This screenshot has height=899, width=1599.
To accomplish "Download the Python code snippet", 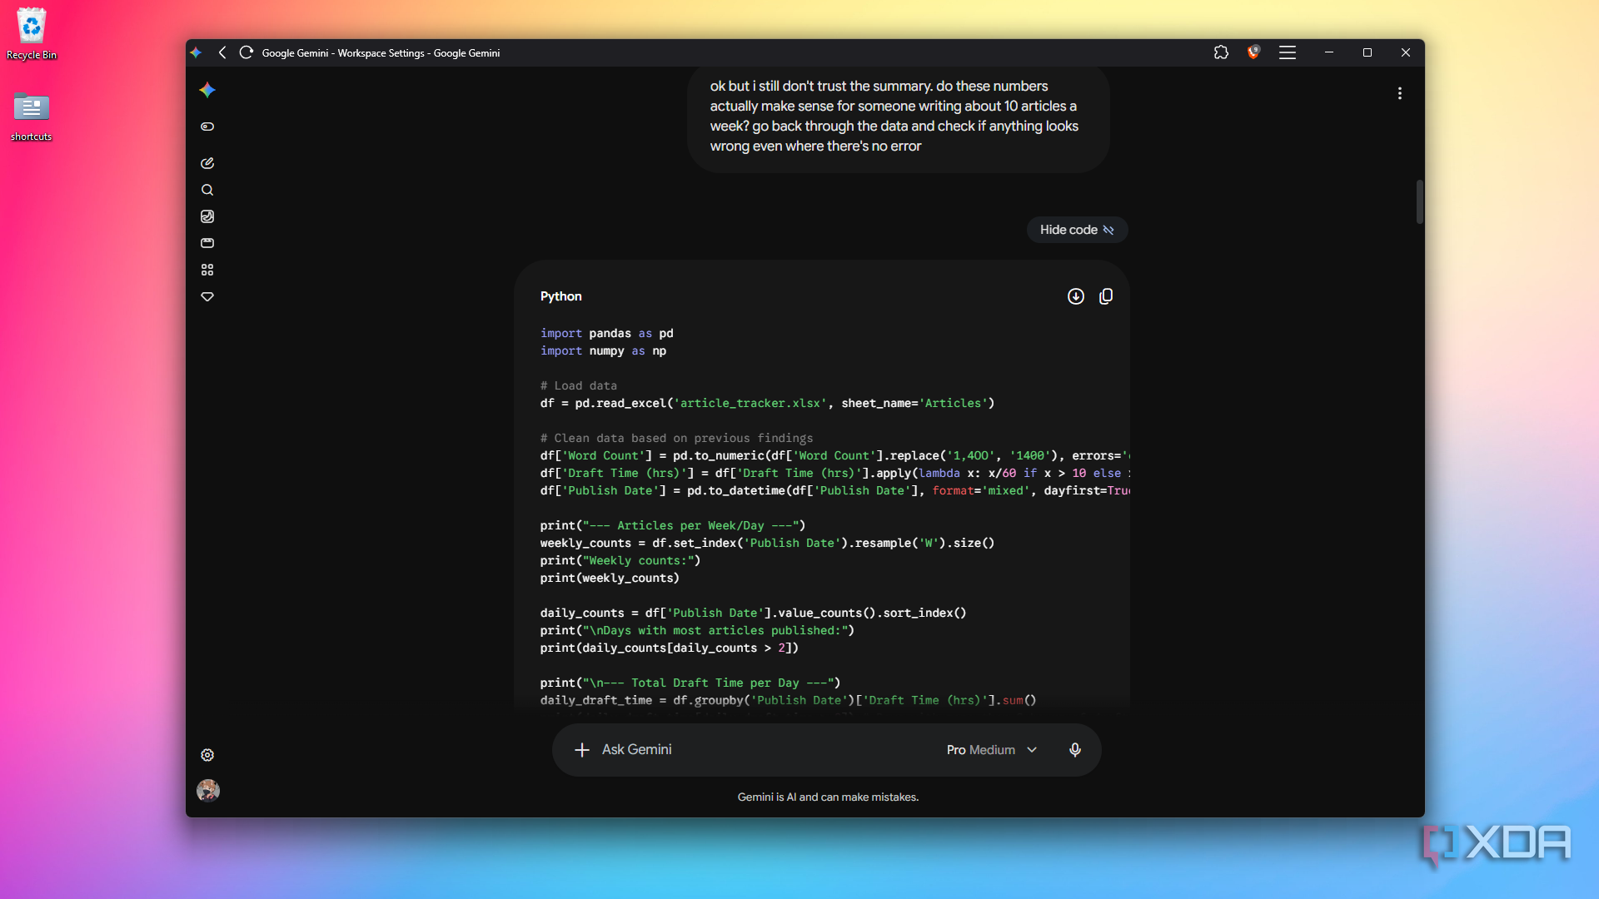I will 1076,296.
